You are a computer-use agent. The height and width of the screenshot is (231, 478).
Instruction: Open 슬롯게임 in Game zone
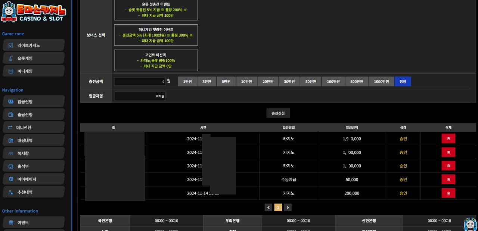point(34,58)
